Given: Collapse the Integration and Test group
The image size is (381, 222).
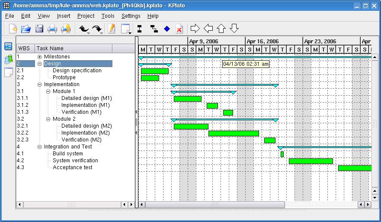Looking at the screenshot, I should 40,147.
